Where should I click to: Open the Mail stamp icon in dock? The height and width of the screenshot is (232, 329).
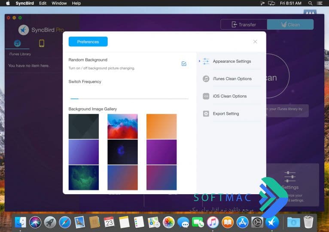coord(80,222)
